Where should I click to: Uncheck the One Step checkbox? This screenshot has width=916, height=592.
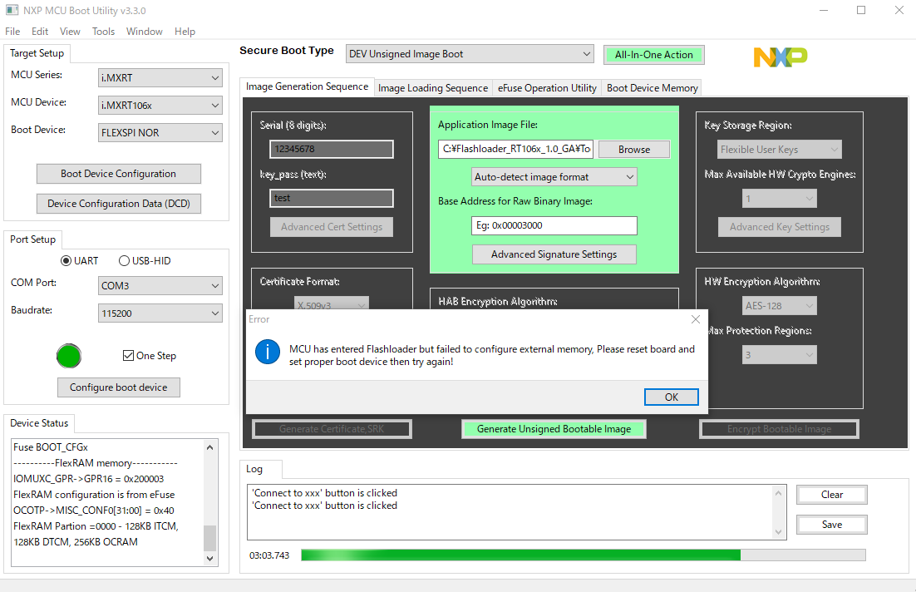coord(126,355)
